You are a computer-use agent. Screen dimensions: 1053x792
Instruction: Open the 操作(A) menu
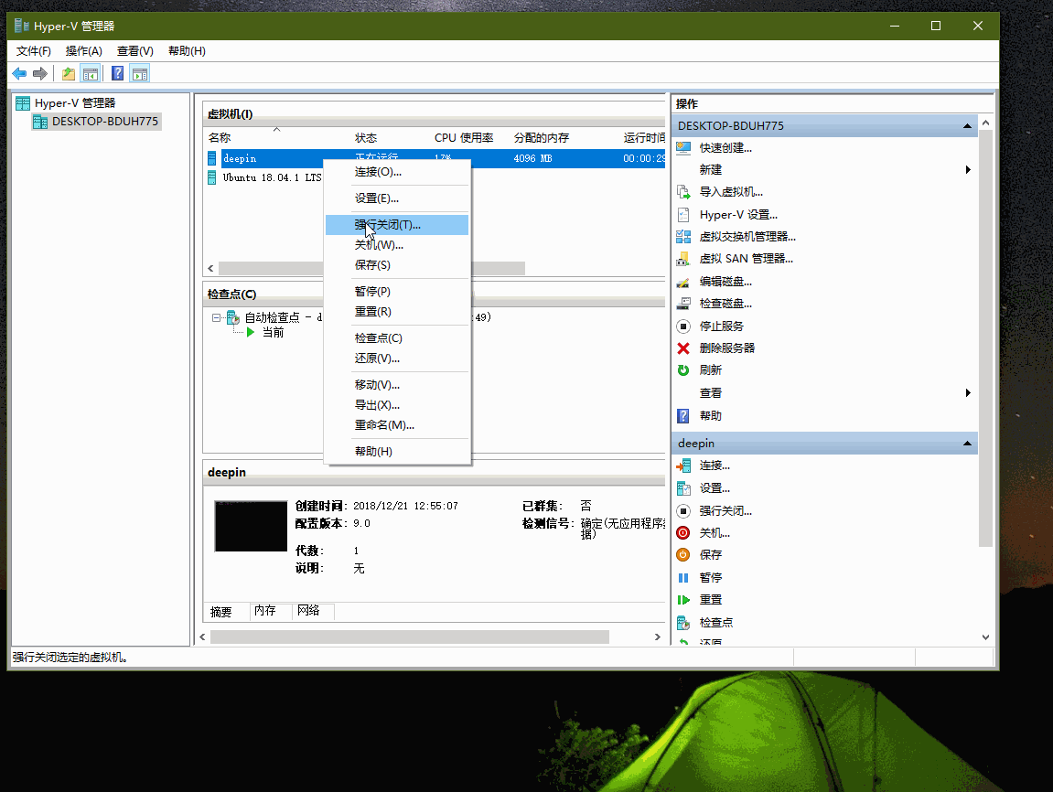click(x=84, y=51)
